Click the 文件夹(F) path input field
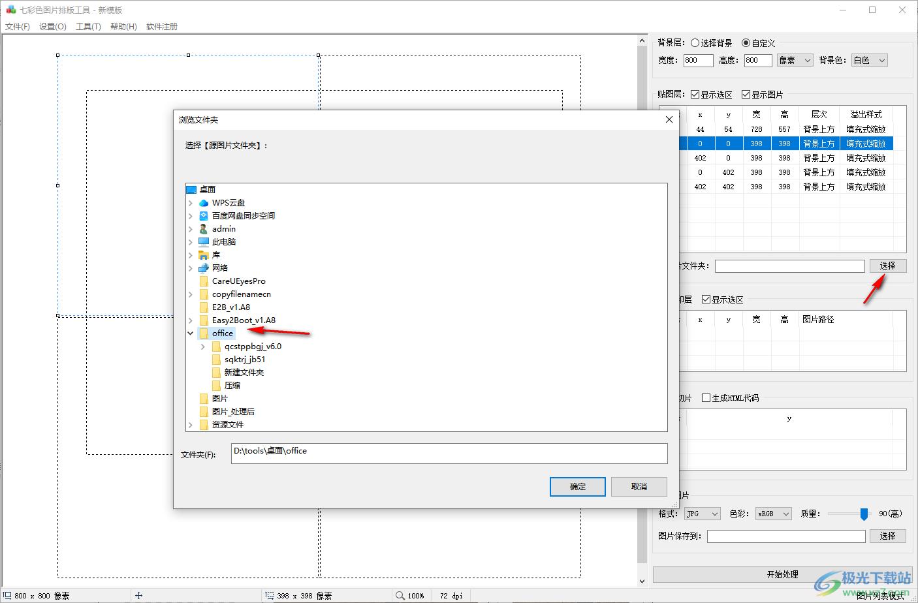Screen dimensions: 918x603 449,454
